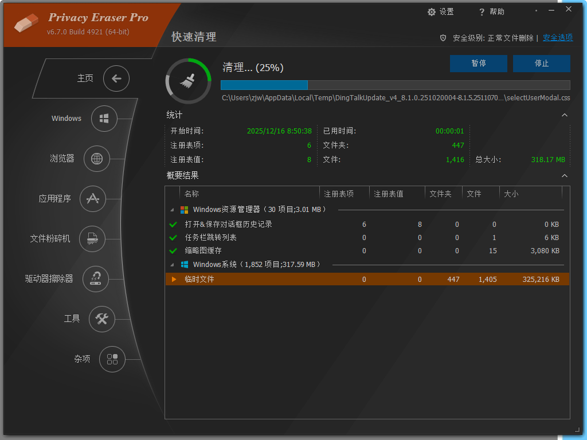Open 帮助 help text

pyautogui.click(x=497, y=12)
